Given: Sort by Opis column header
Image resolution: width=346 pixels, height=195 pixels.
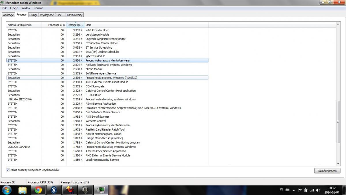Looking at the screenshot, I should (x=146, y=25).
